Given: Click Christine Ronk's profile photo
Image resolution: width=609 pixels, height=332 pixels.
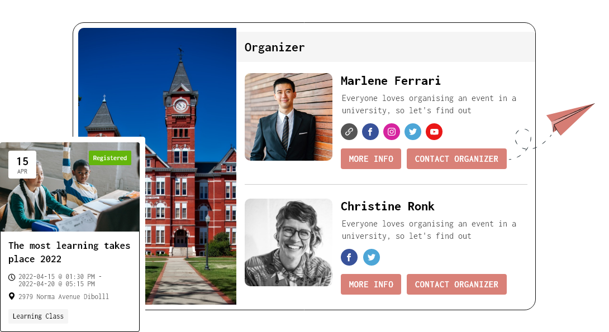Looking at the screenshot, I should tap(288, 243).
